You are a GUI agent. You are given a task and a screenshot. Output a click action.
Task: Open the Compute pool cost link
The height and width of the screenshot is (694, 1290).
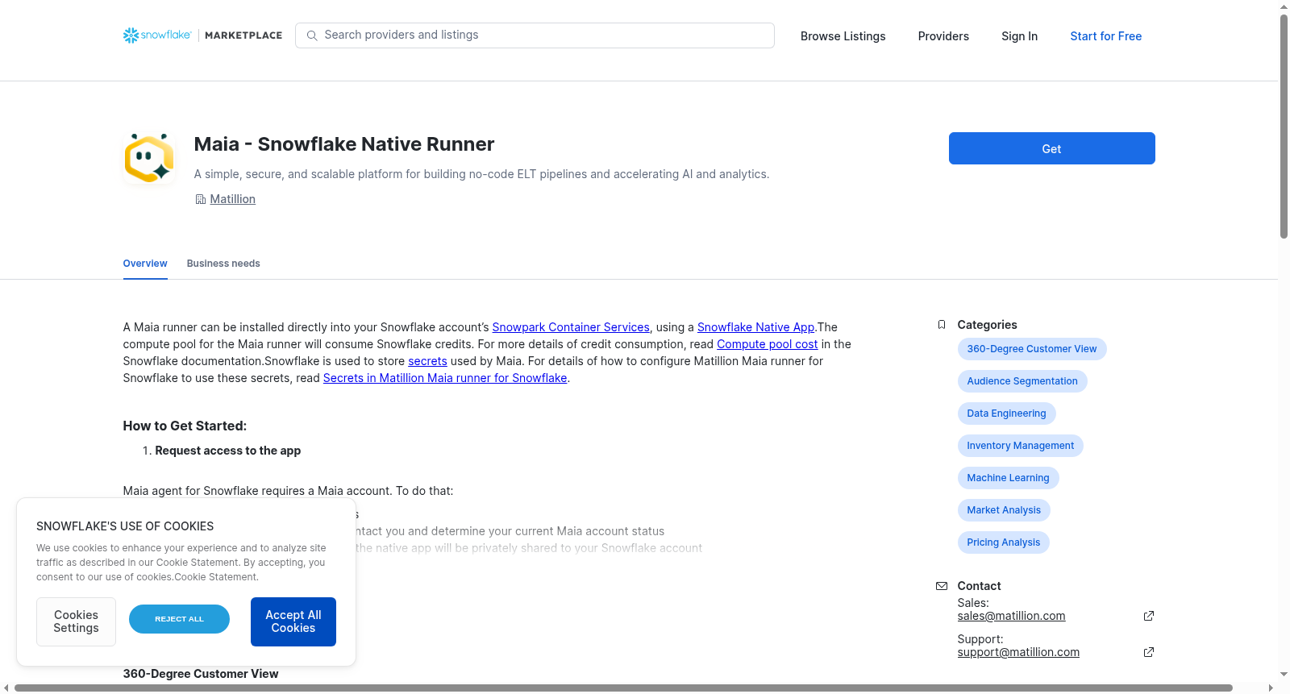pos(768,344)
